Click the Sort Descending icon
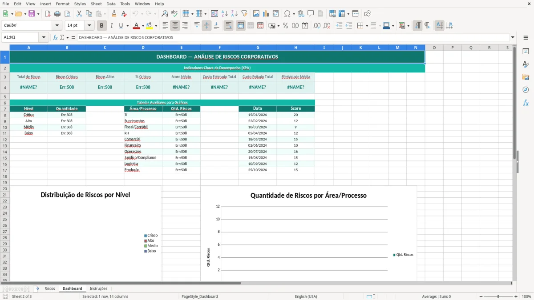Viewport: 534px width, 300px height. click(x=235, y=14)
